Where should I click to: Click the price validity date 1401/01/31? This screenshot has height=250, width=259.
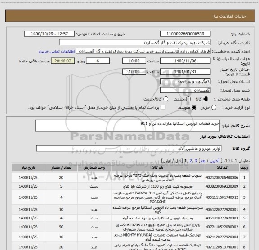pos(185,71)
